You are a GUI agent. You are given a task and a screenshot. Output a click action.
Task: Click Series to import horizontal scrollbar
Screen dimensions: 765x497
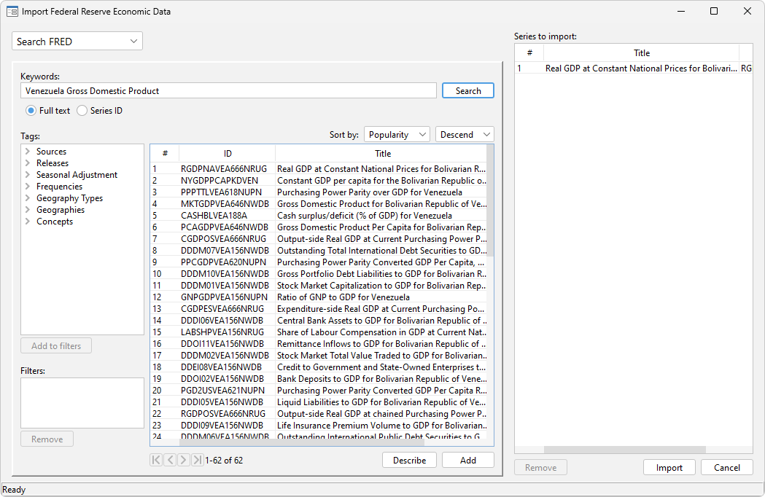(x=624, y=450)
